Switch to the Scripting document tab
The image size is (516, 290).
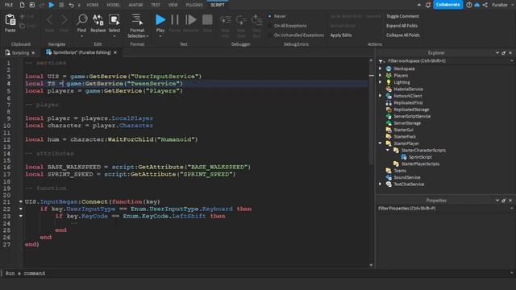point(20,52)
